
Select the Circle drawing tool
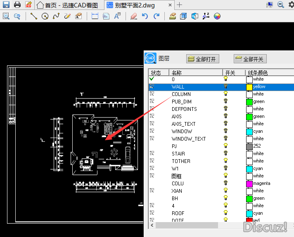pyautogui.click(x=45, y=16)
